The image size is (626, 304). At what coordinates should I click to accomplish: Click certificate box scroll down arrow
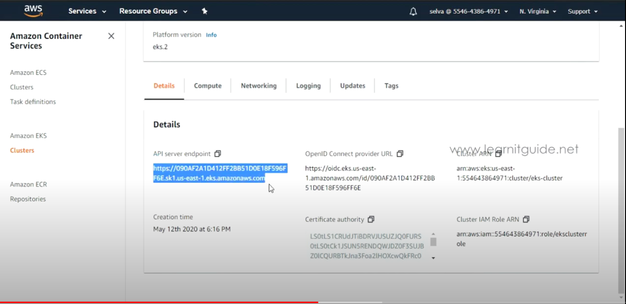(x=433, y=258)
